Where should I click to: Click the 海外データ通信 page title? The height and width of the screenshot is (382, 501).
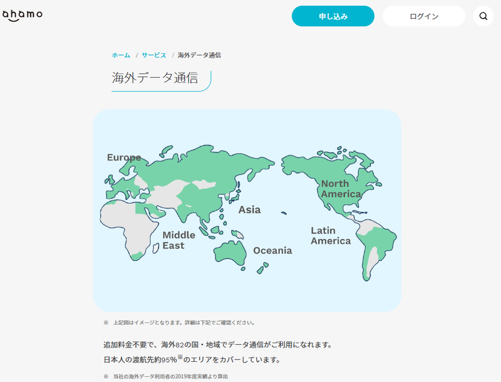pos(157,78)
